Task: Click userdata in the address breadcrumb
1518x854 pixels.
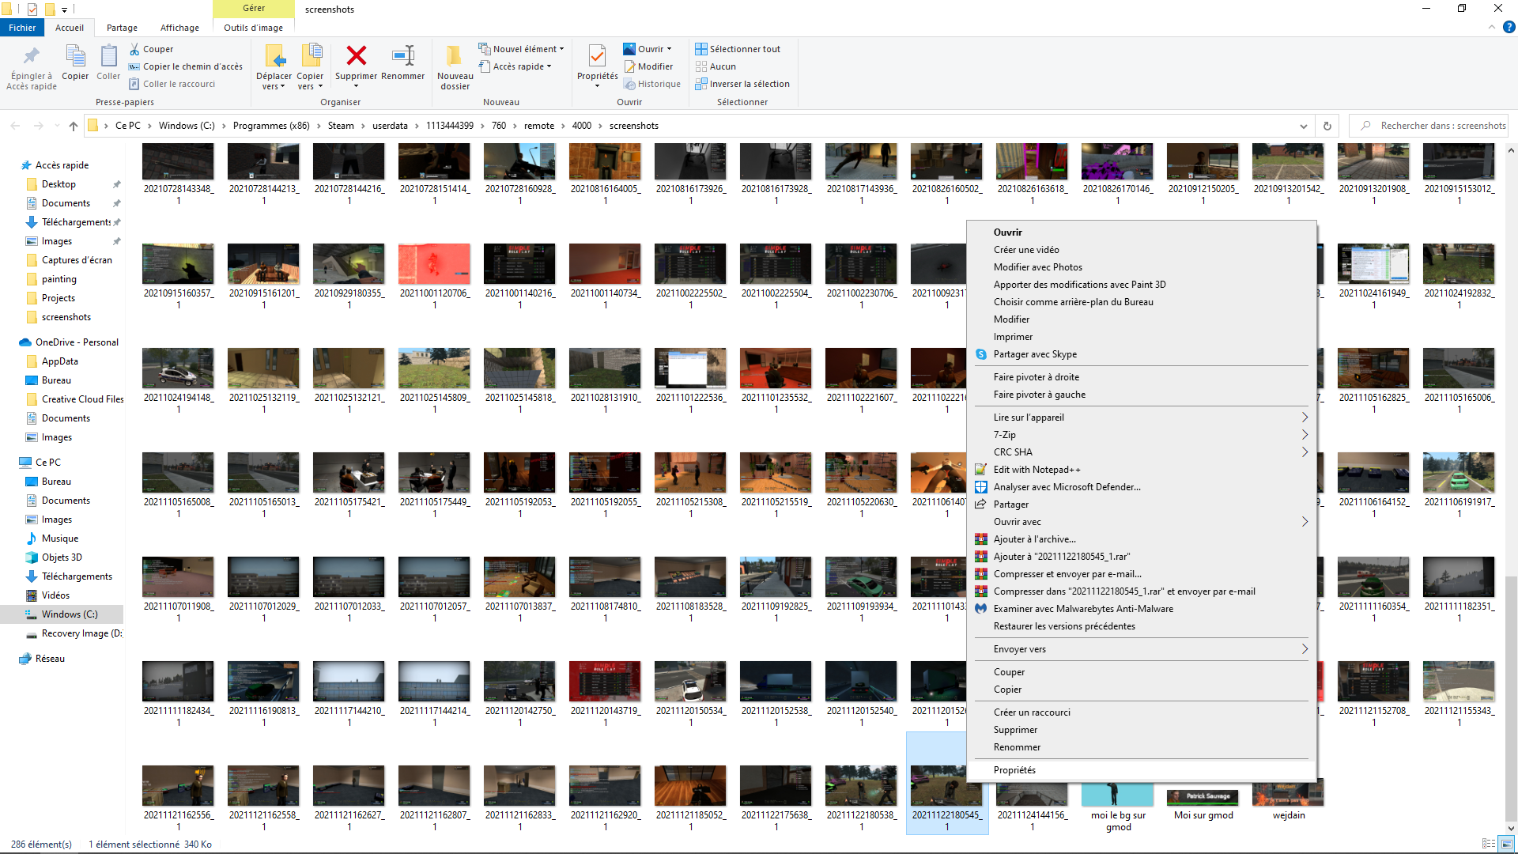Action: [390, 126]
